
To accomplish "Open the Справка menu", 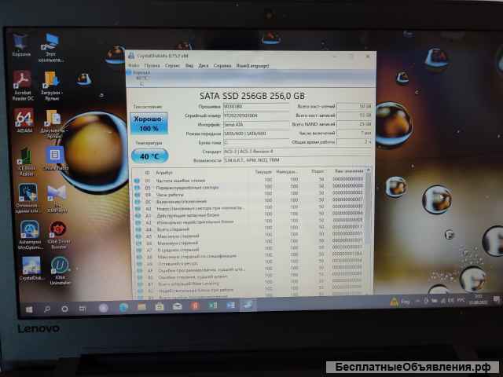I will [x=222, y=65].
